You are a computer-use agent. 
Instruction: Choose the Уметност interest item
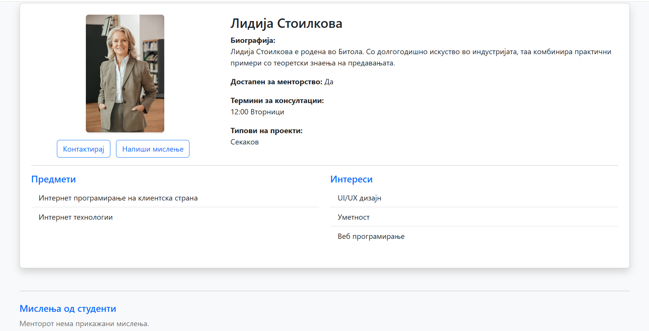point(353,217)
